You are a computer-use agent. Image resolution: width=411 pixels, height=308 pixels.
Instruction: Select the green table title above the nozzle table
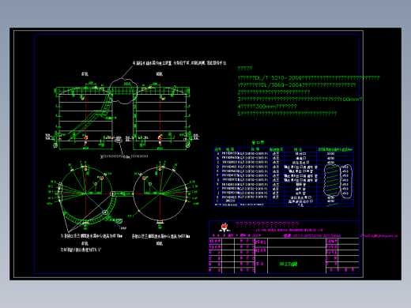[258, 143]
